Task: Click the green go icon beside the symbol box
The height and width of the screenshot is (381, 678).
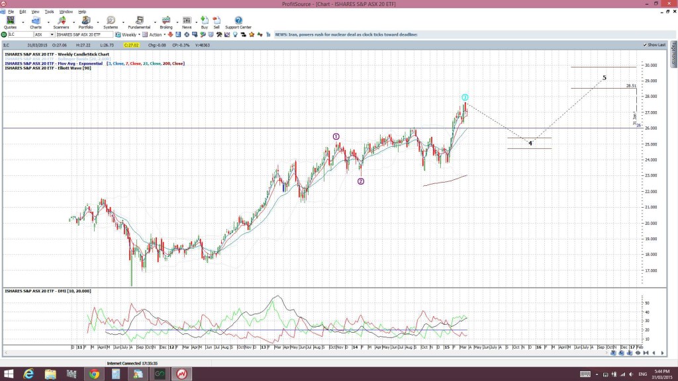Action: [x=4, y=34]
